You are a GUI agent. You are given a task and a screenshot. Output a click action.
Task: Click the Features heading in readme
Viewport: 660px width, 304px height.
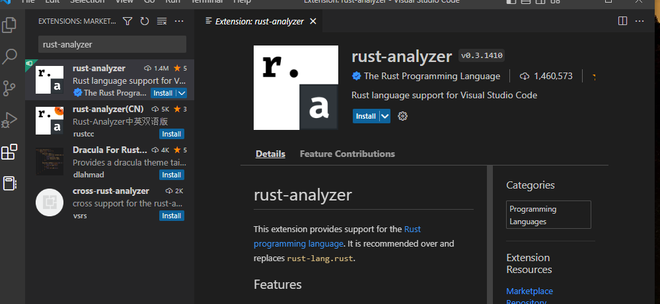(x=277, y=284)
